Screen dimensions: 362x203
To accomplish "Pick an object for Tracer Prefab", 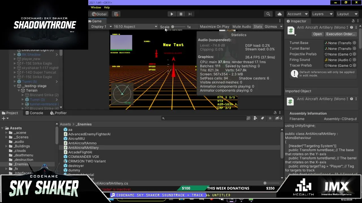I will [354, 65].
